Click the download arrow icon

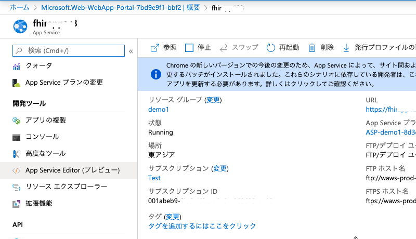pos(346,48)
